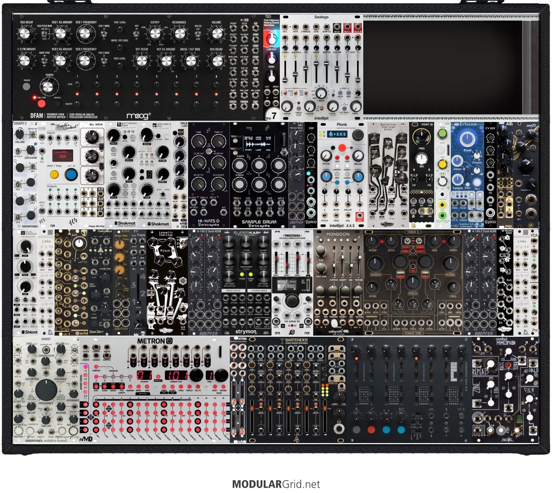Image resolution: width=553 pixels, height=493 pixels.
Task: Click the yellow Start/Stop button on Pamela's Workout
Action: (x=54, y=174)
